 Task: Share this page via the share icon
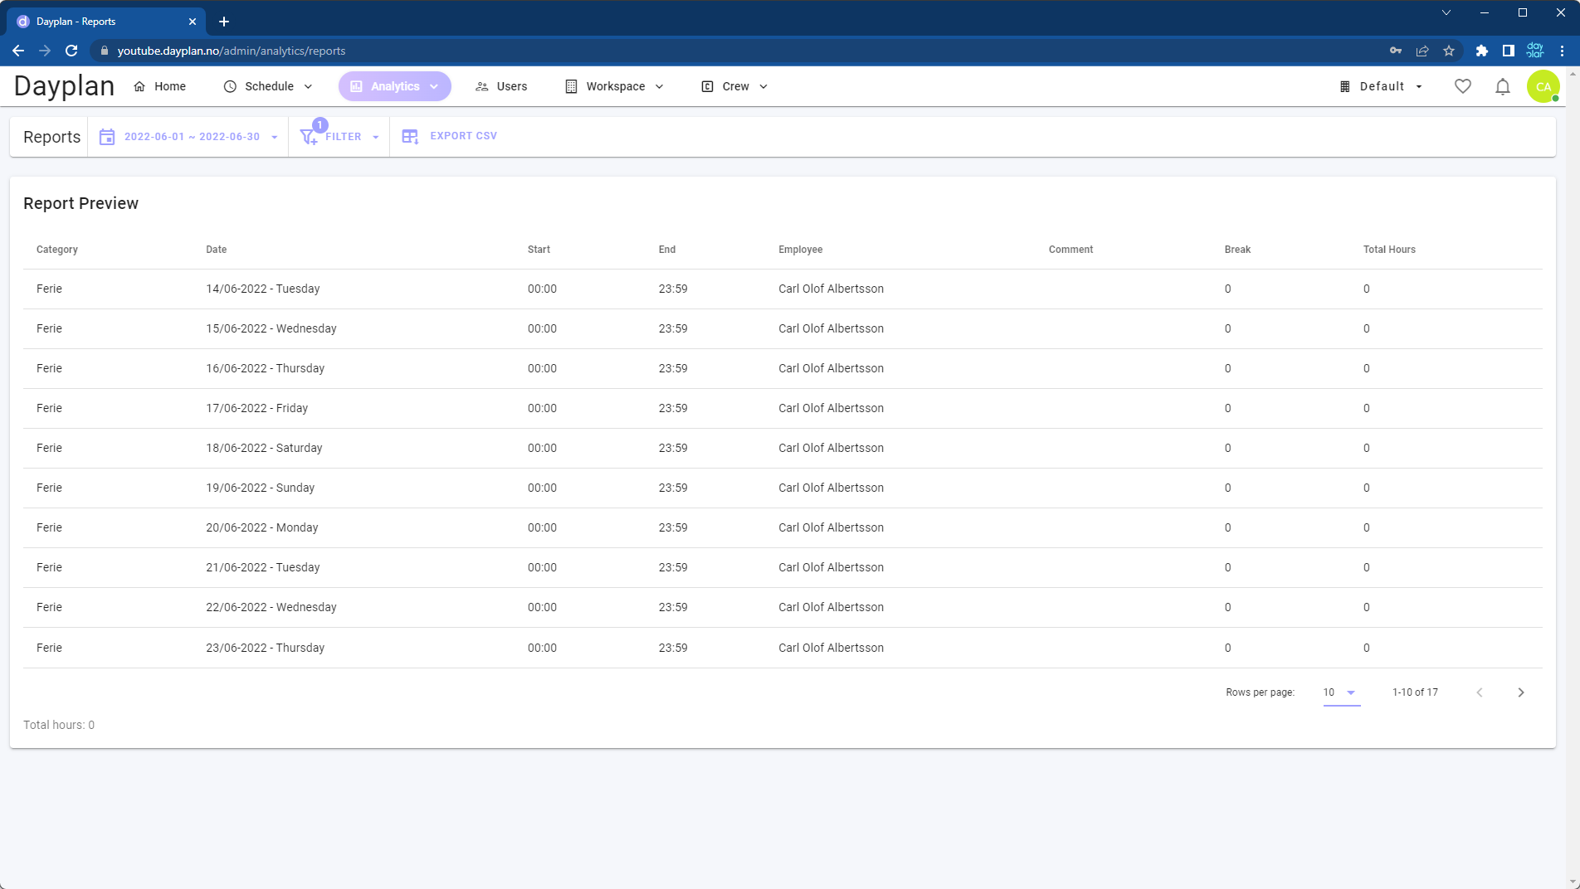(1422, 51)
